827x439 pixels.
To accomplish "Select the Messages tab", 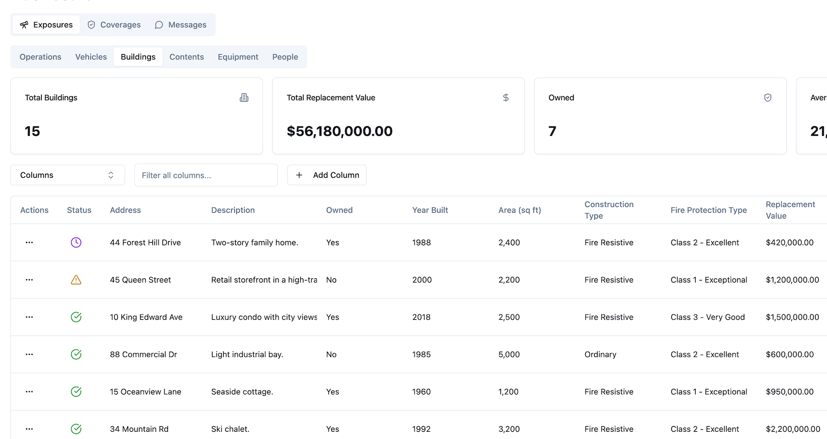I will tap(180, 25).
